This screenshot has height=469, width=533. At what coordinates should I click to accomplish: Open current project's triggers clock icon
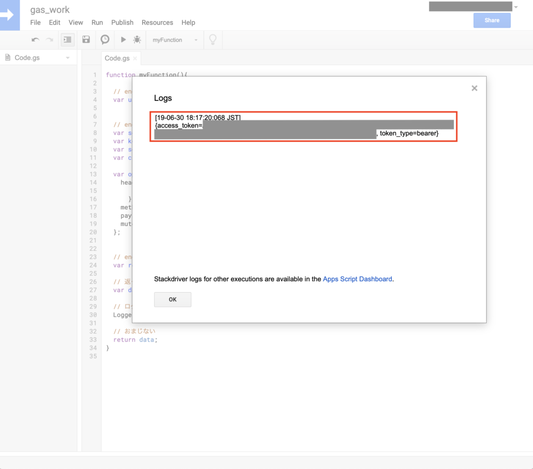105,40
